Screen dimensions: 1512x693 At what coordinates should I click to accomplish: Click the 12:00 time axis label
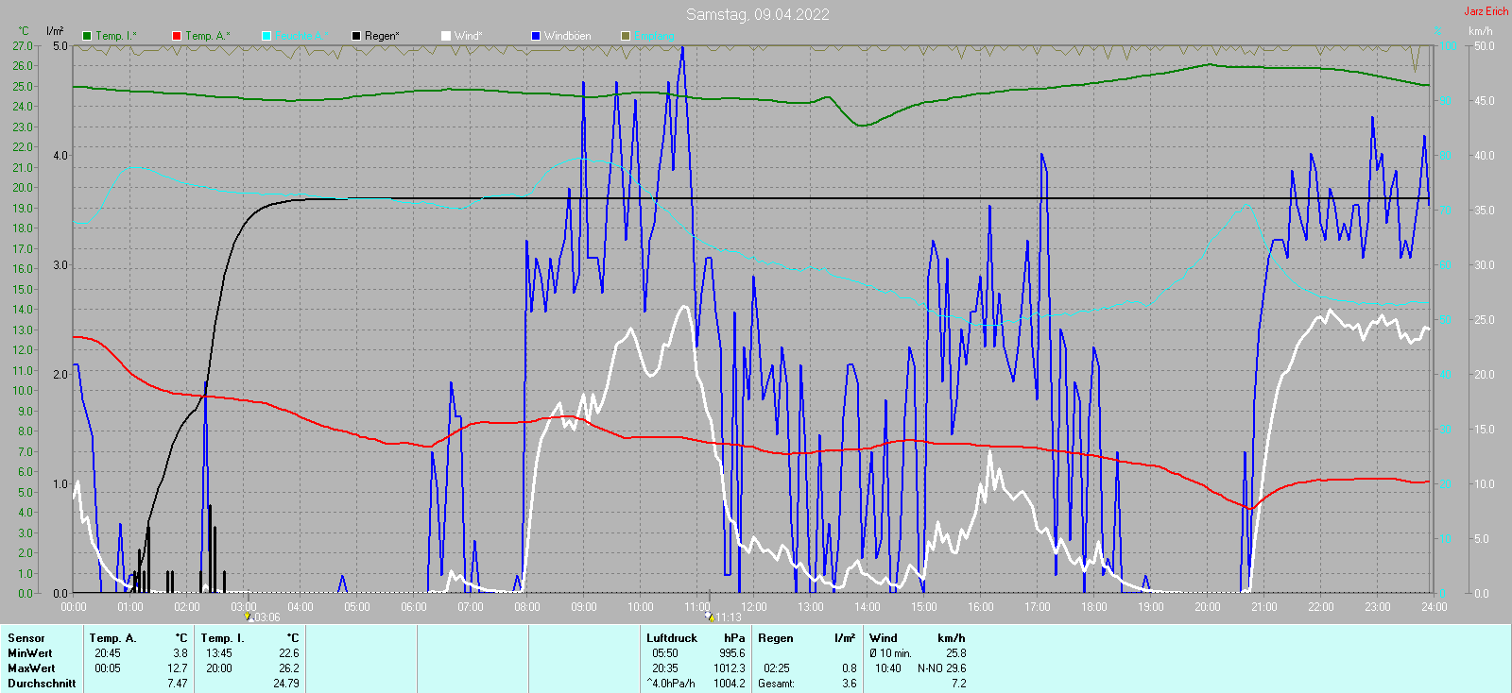coord(754,606)
